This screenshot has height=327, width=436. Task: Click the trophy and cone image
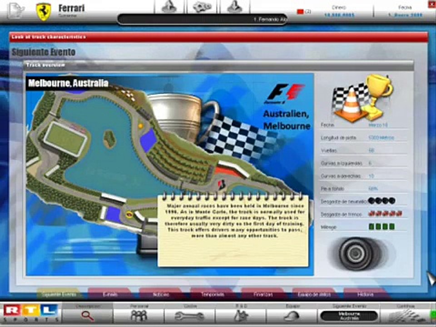pyautogui.click(x=363, y=98)
